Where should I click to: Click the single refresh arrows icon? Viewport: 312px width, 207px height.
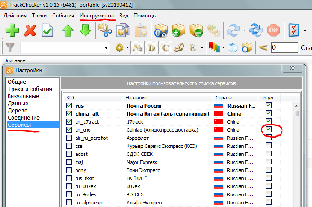pos(234,30)
